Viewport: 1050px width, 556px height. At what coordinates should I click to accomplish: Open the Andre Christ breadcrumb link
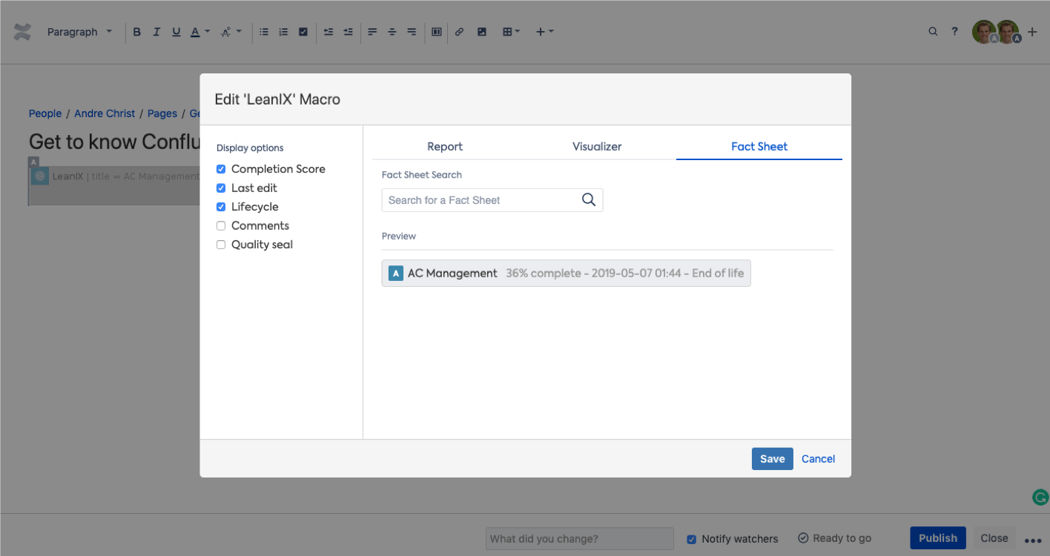pyautogui.click(x=105, y=113)
